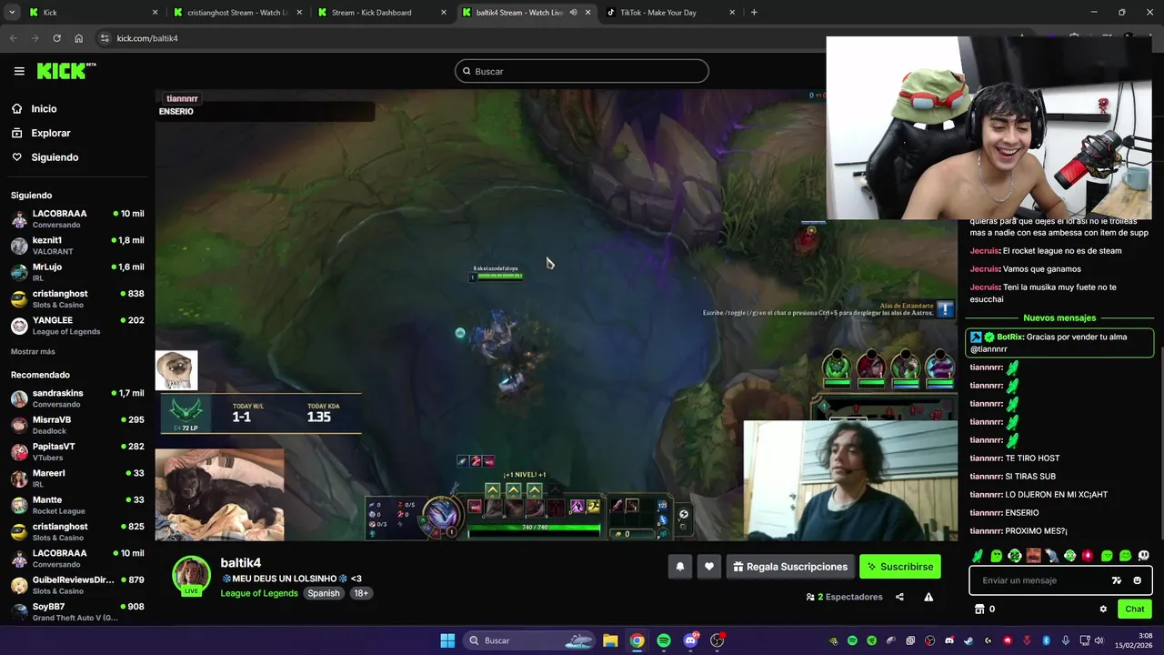Click the report warning triangle icon
This screenshot has width=1164, height=655.
click(928, 597)
